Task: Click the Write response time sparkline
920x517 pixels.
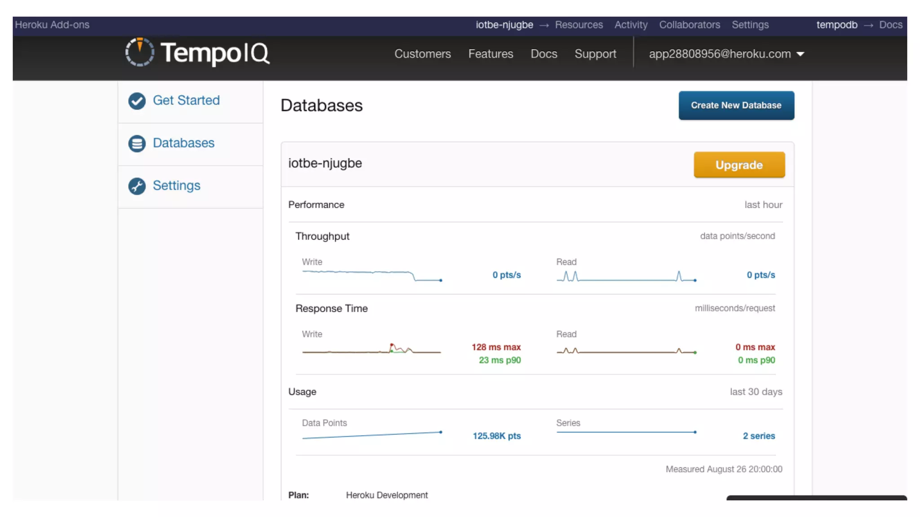Action: (x=372, y=349)
